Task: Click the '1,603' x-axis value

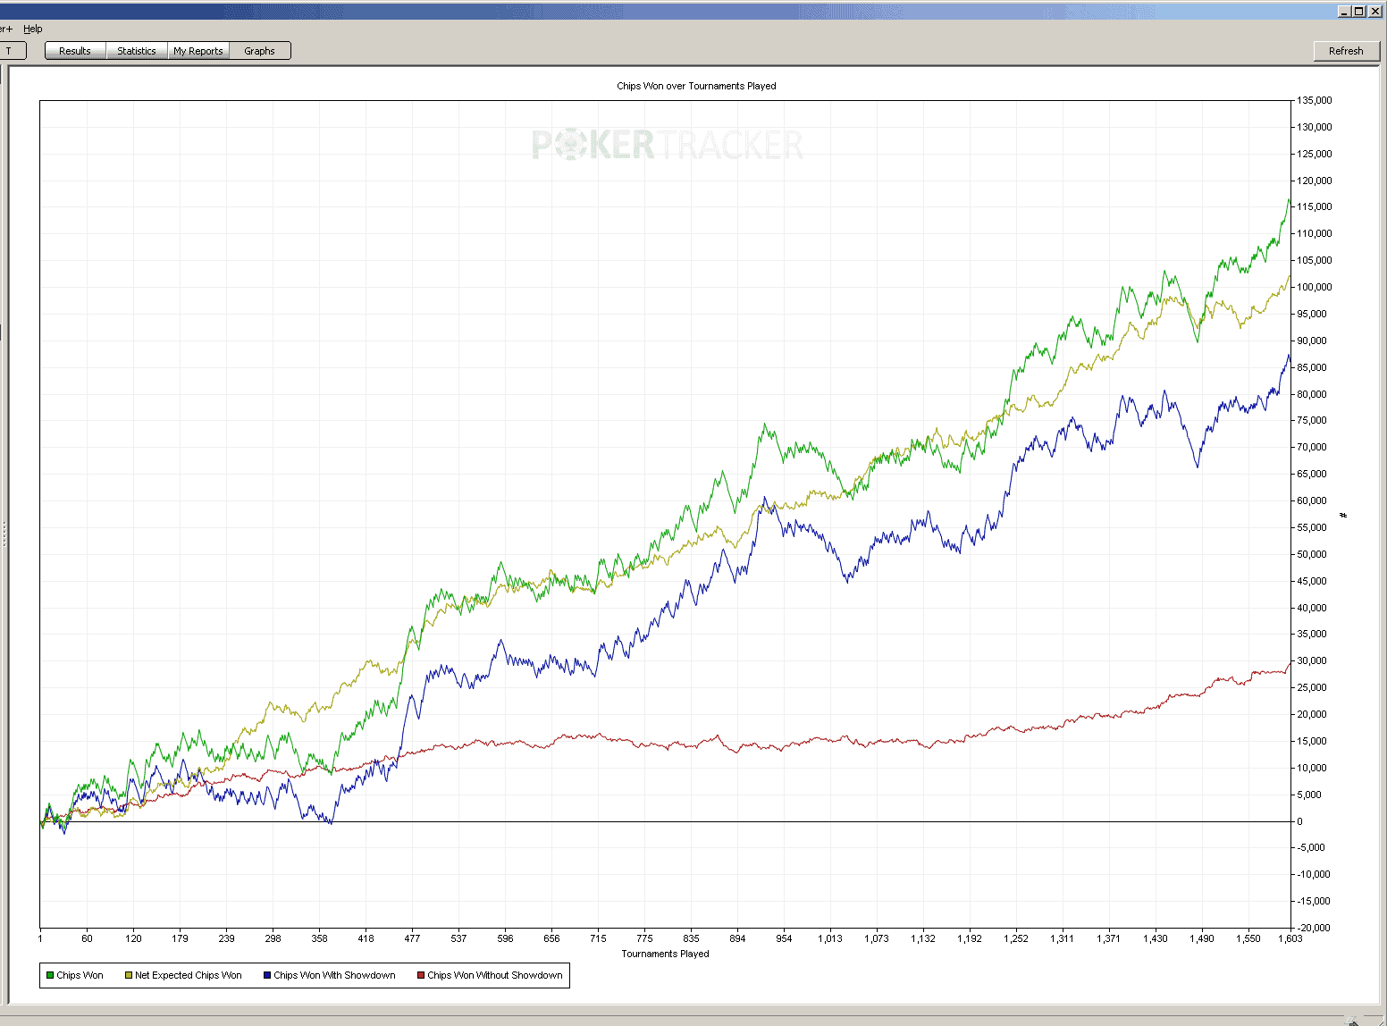Action: tap(1290, 938)
